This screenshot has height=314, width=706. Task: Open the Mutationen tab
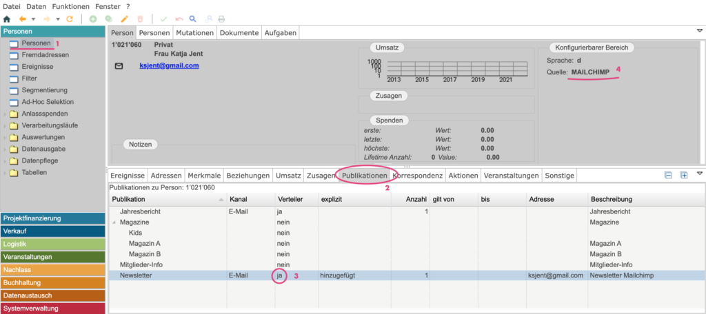194,32
